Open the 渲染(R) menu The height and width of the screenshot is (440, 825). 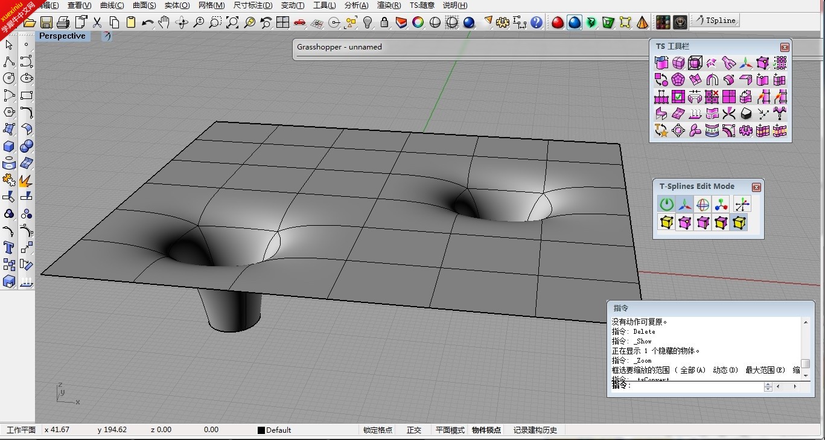[x=389, y=5]
